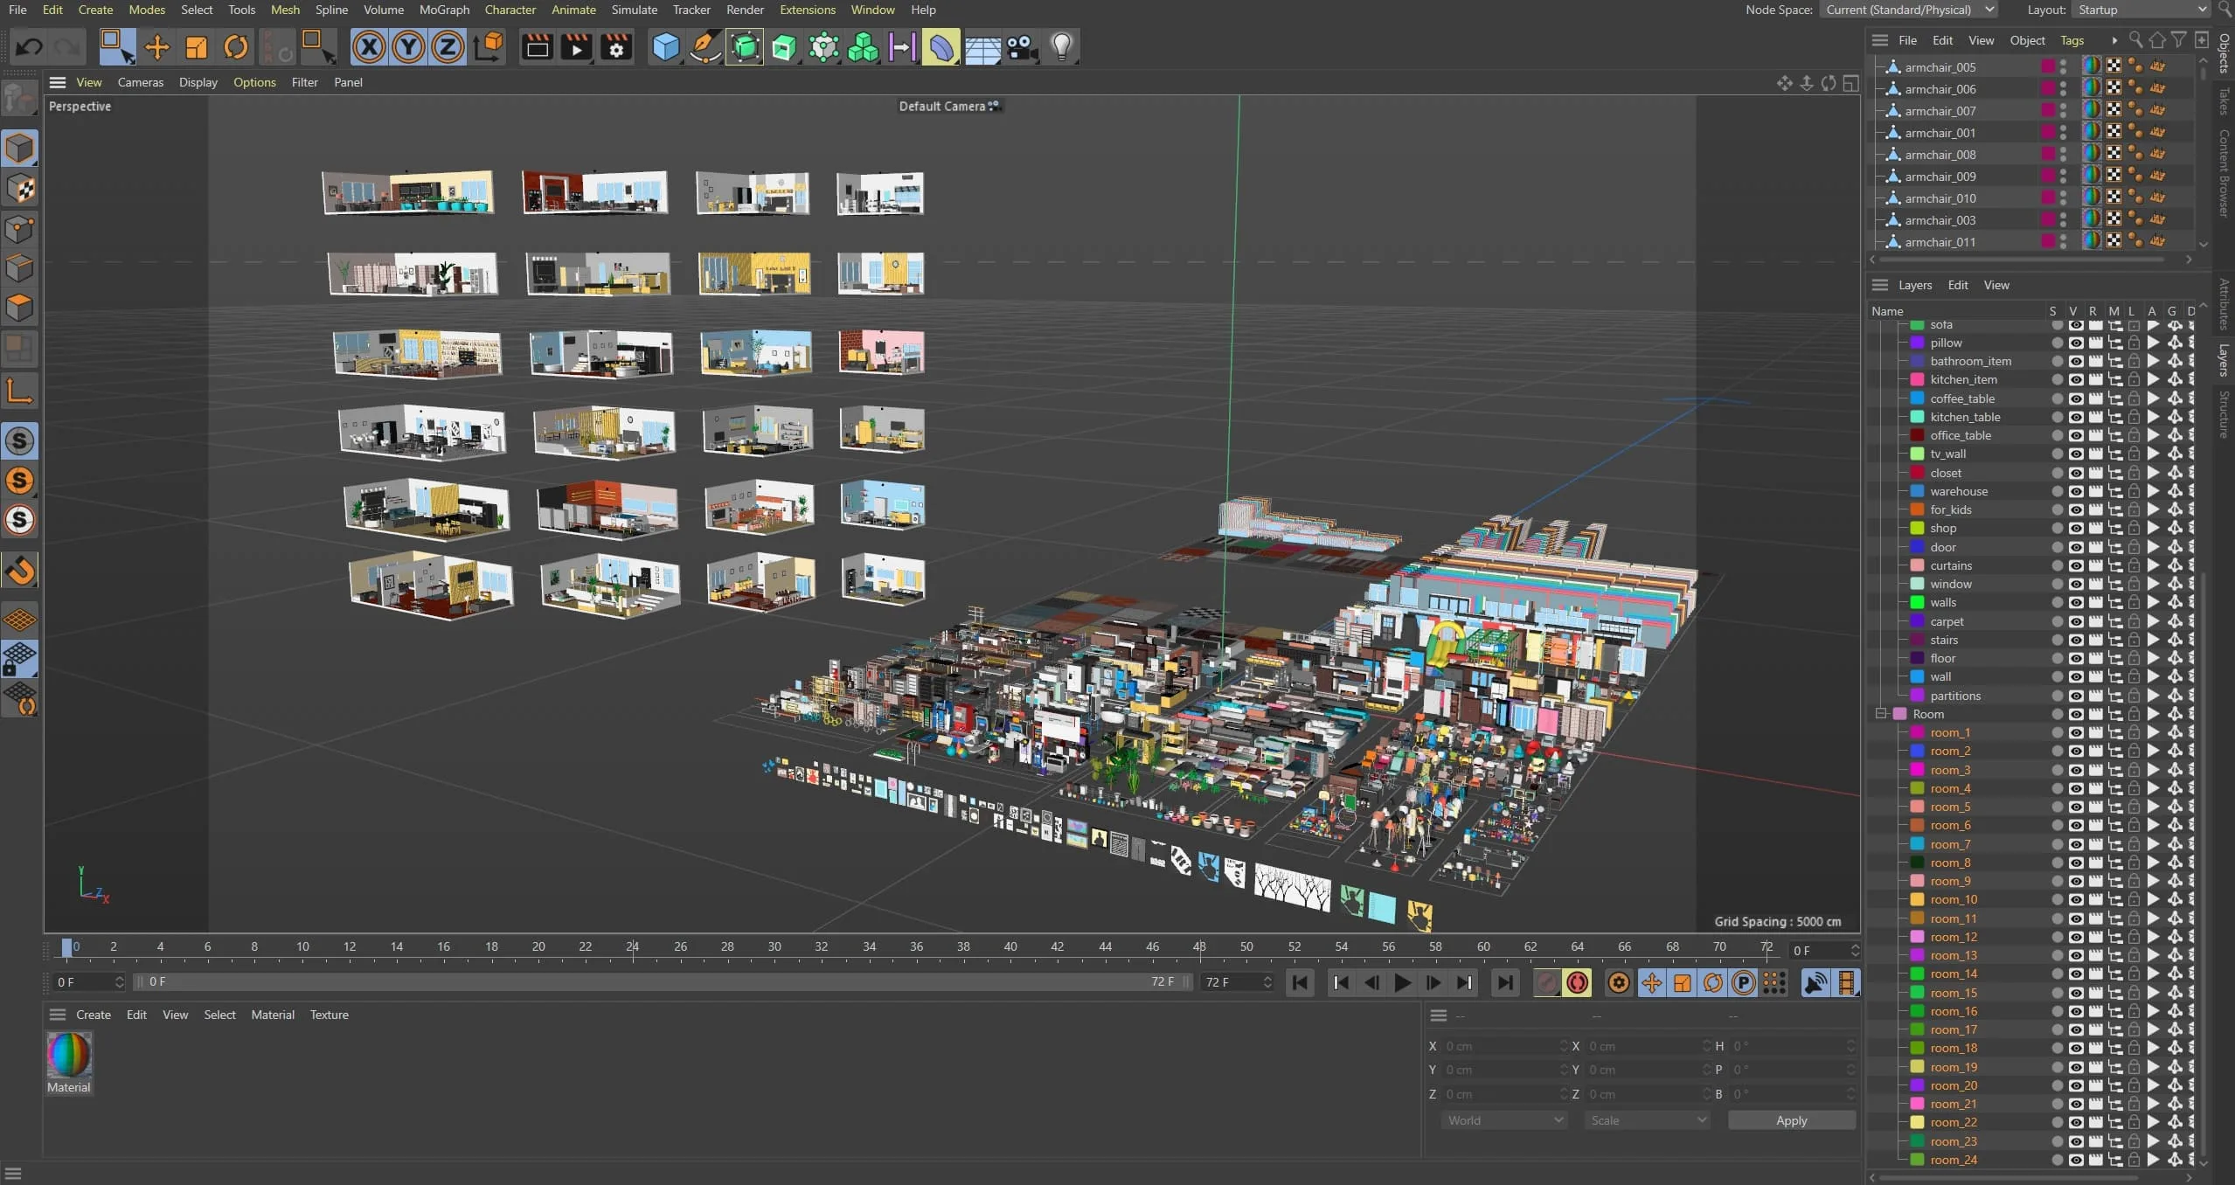Click the 0 F start frame stepper
This screenshot has height=1185, width=2235.
click(120, 982)
